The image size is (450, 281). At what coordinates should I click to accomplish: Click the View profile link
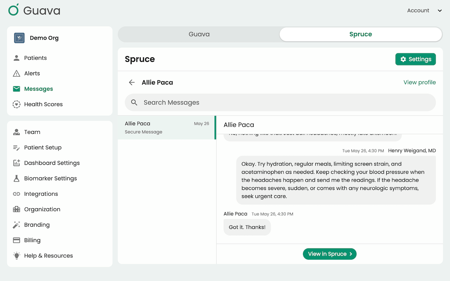(420, 82)
